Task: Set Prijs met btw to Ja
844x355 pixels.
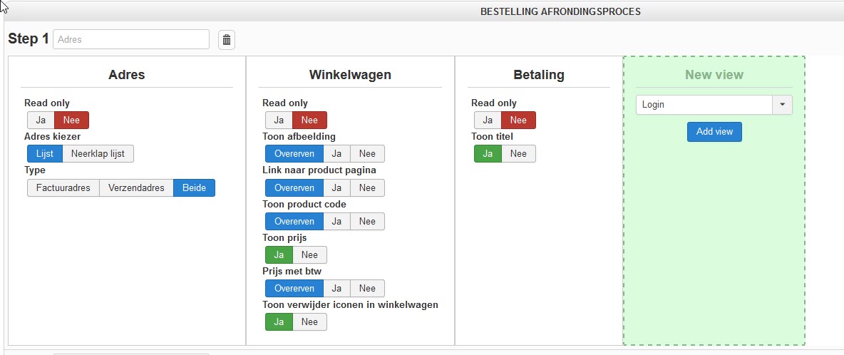Action: 336,289
